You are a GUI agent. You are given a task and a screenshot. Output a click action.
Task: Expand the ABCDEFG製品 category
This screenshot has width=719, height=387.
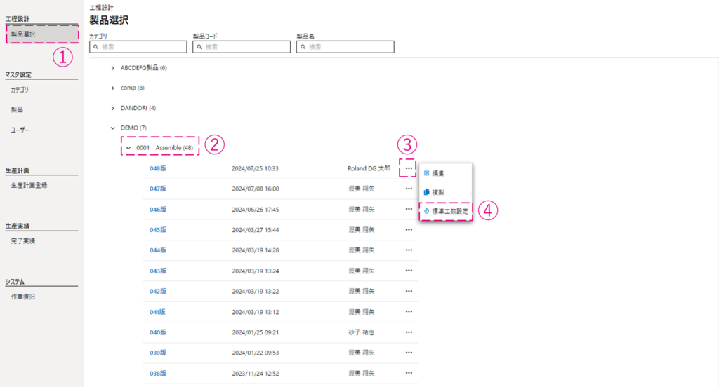(x=113, y=68)
